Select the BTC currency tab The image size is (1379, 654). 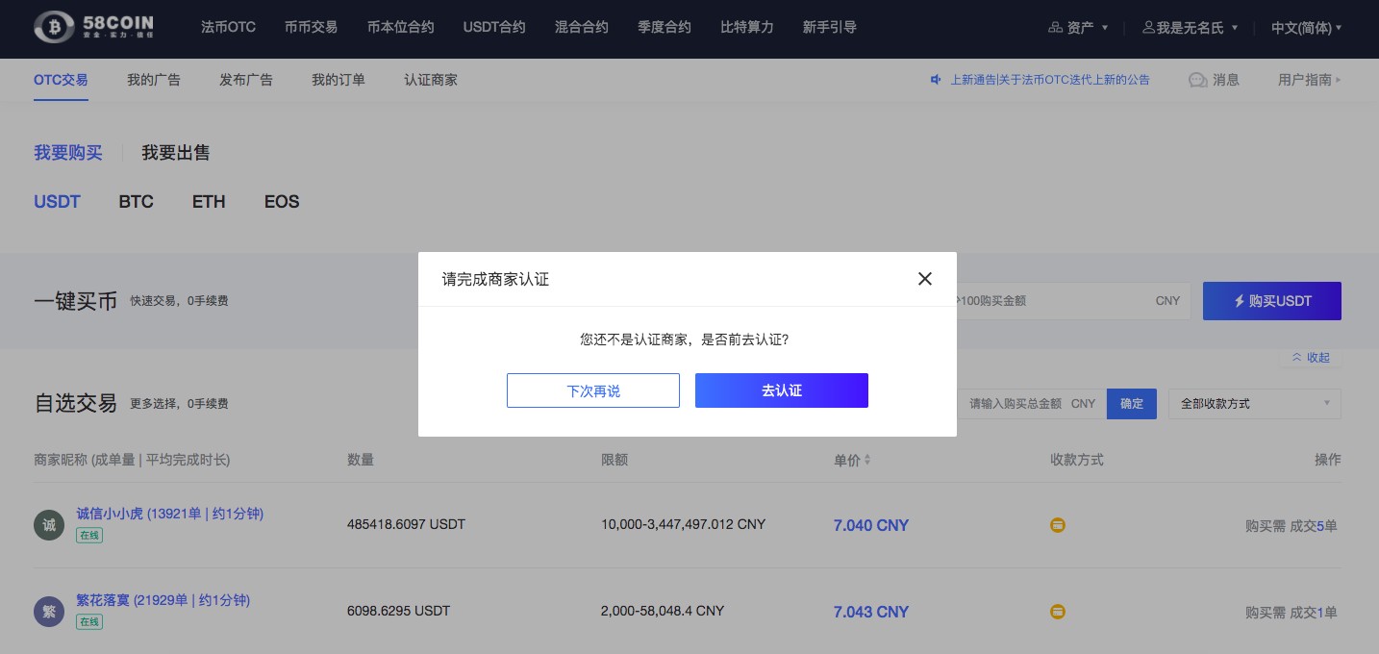(136, 202)
